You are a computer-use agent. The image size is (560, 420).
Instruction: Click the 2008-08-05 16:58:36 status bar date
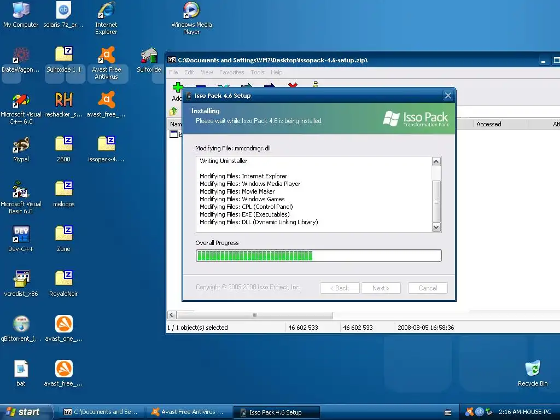tap(425, 328)
